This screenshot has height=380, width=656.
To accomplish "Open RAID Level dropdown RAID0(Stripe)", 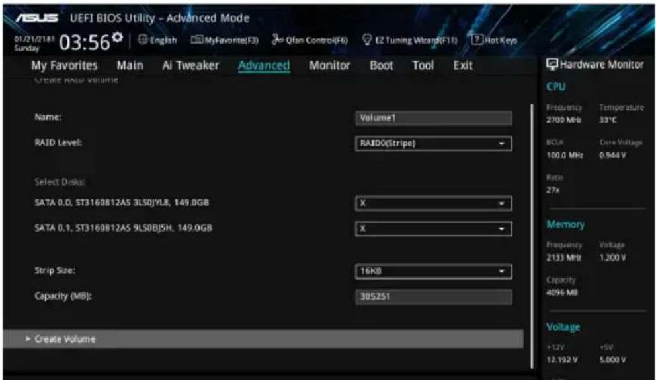I will click(433, 144).
